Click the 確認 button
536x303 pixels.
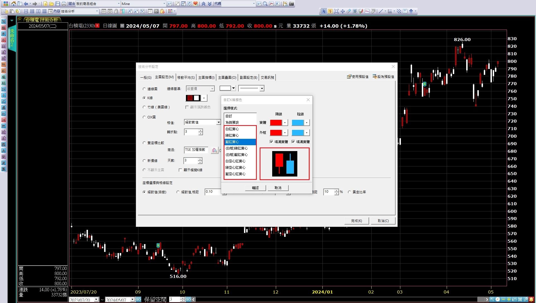255,188
